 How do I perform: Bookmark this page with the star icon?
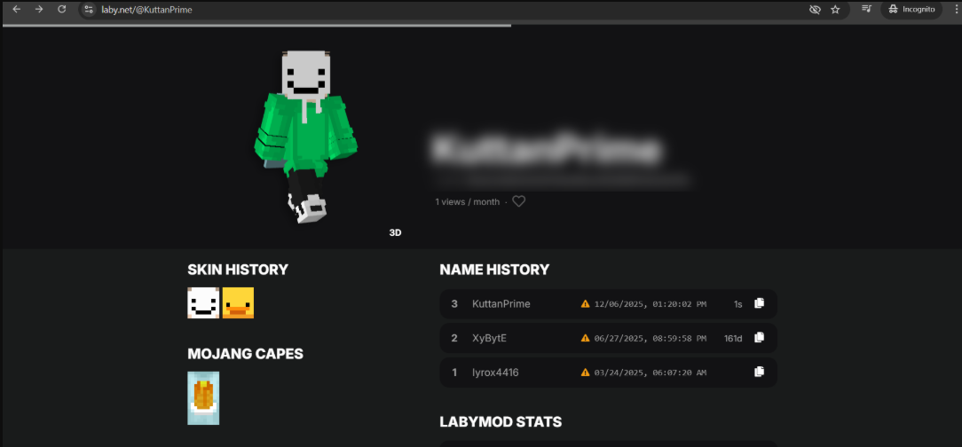[x=835, y=9]
